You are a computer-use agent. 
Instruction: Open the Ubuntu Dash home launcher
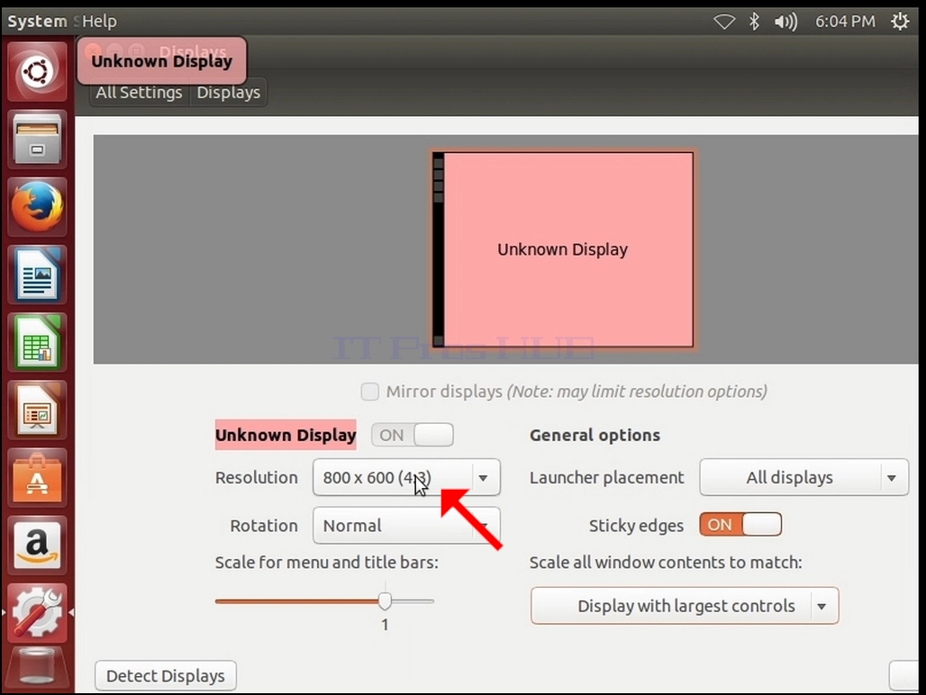point(37,72)
